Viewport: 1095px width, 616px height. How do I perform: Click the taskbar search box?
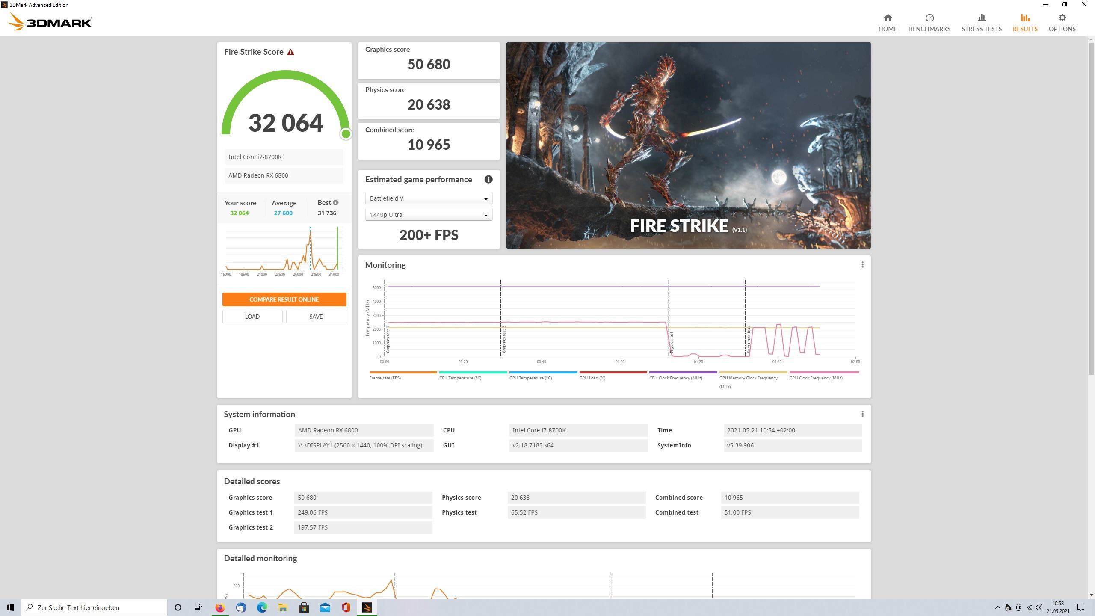(x=94, y=607)
